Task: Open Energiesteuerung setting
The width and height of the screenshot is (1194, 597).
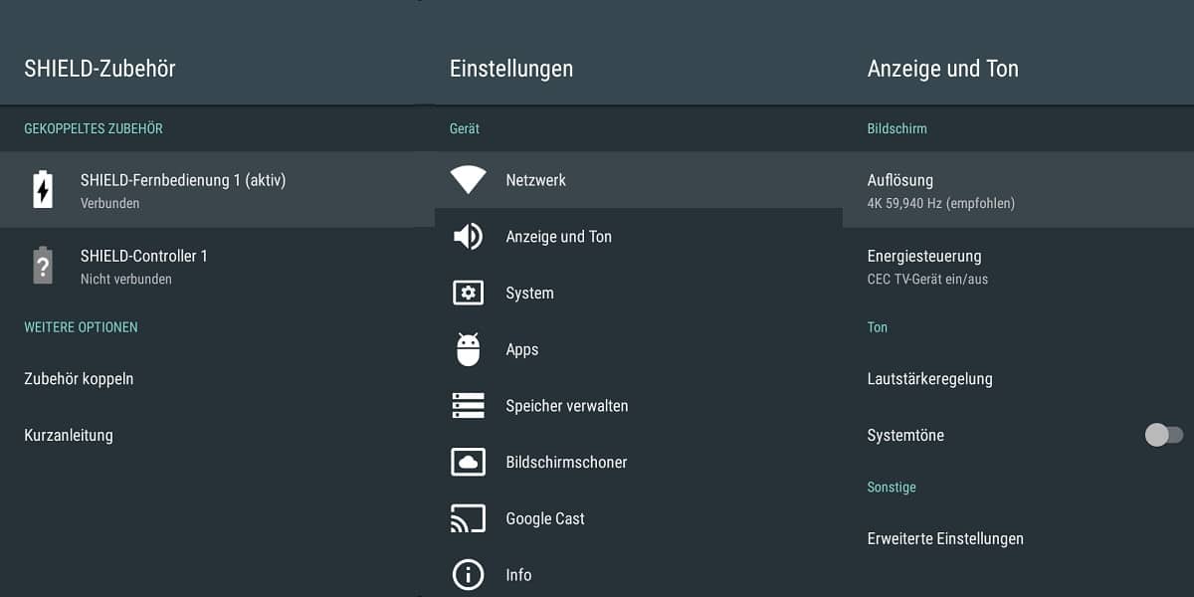Action: pos(1018,266)
